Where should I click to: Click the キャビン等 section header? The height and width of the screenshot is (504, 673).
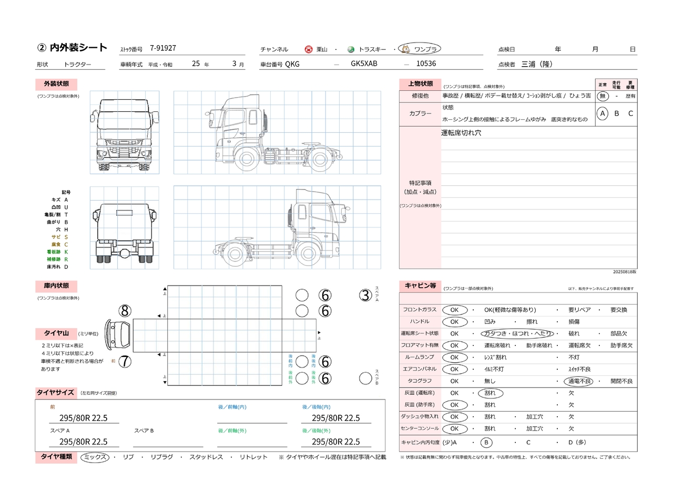click(420, 286)
